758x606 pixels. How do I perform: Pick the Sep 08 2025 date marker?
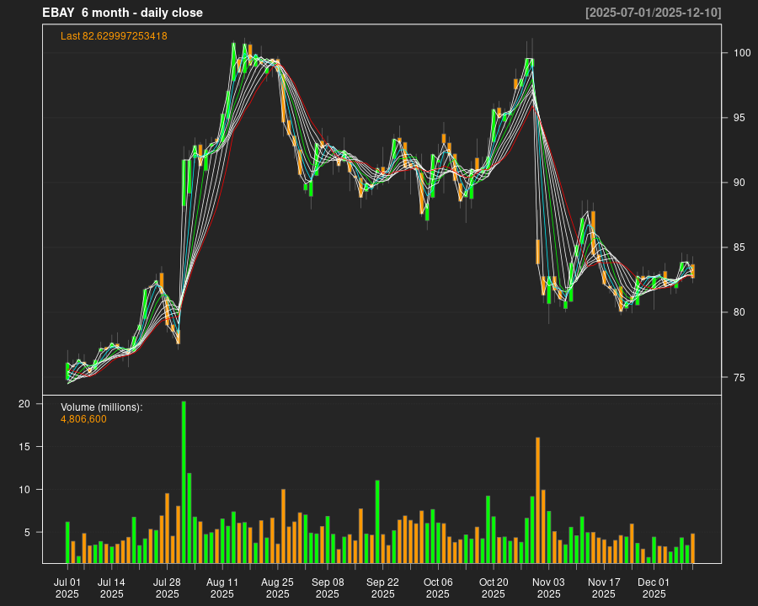[x=328, y=587]
